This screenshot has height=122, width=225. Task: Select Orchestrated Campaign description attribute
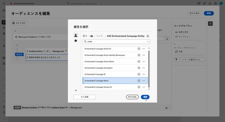coord(115,68)
